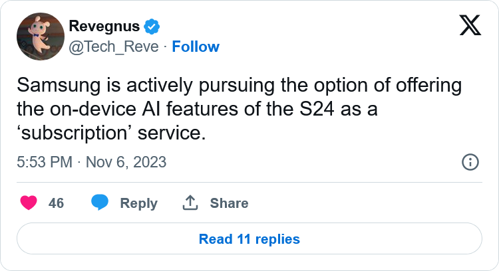Click the 'subscription' word in the tweet text
Viewport: 499px width, 271px height.
coord(73,133)
